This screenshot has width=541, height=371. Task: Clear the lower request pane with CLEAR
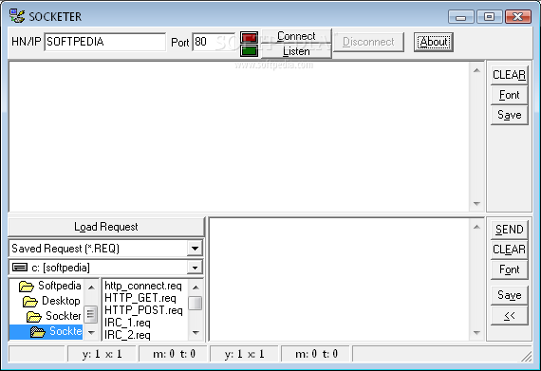tap(510, 250)
